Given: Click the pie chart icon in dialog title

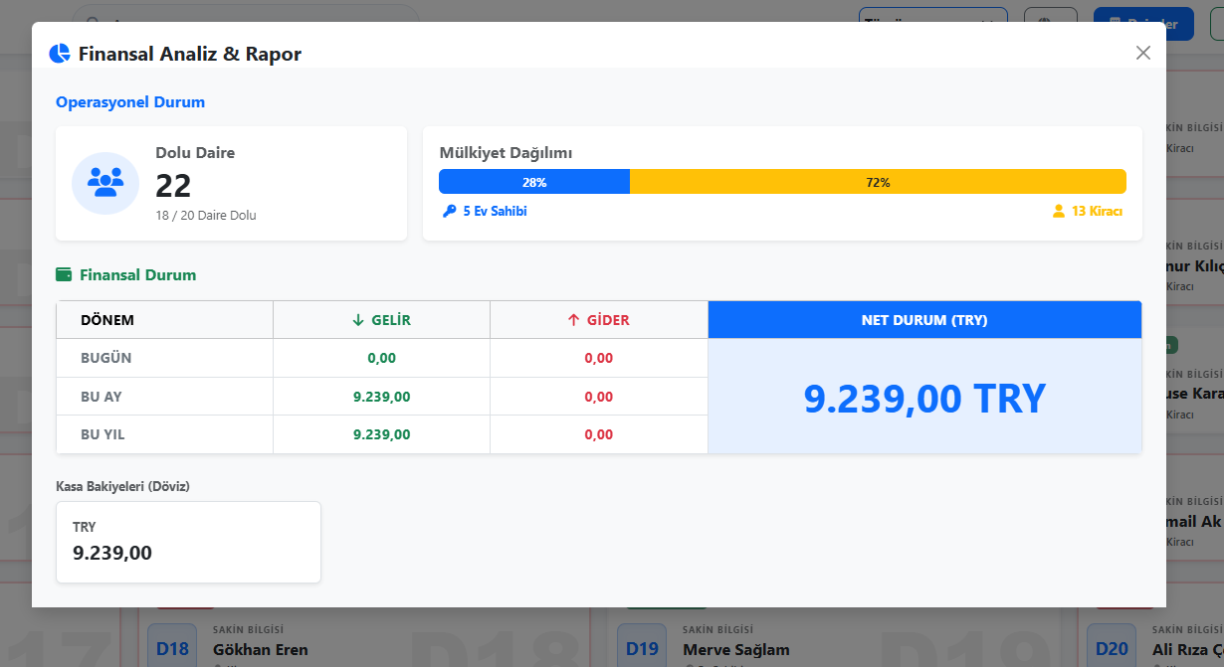Looking at the screenshot, I should 60,54.
